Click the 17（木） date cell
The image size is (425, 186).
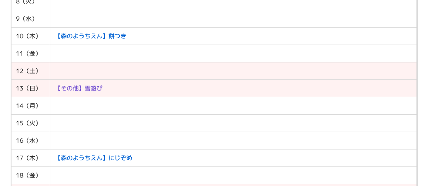tap(28, 158)
